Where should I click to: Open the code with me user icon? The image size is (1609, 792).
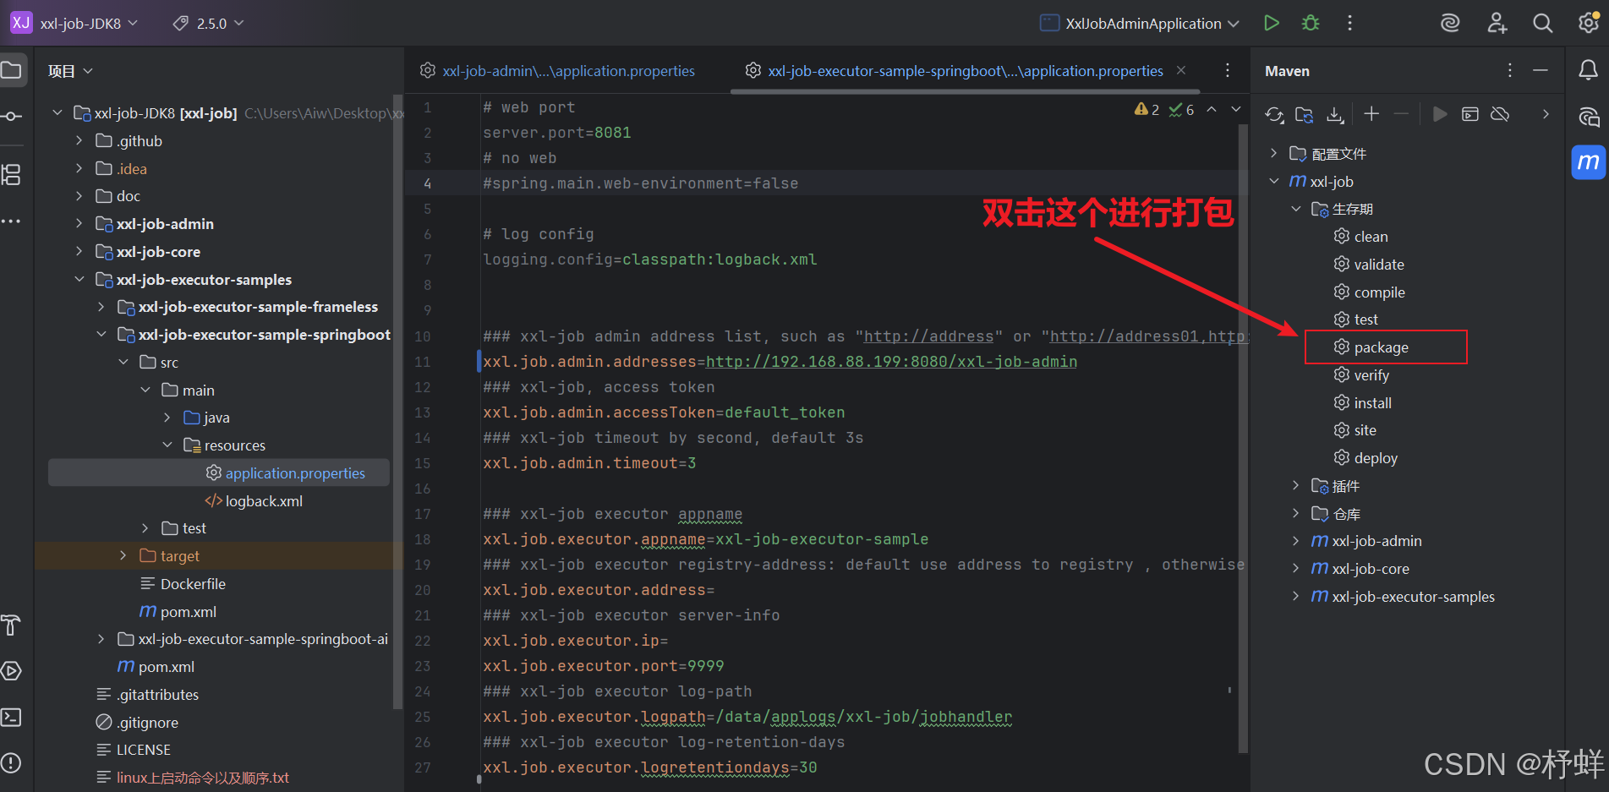pyautogui.click(x=1497, y=23)
